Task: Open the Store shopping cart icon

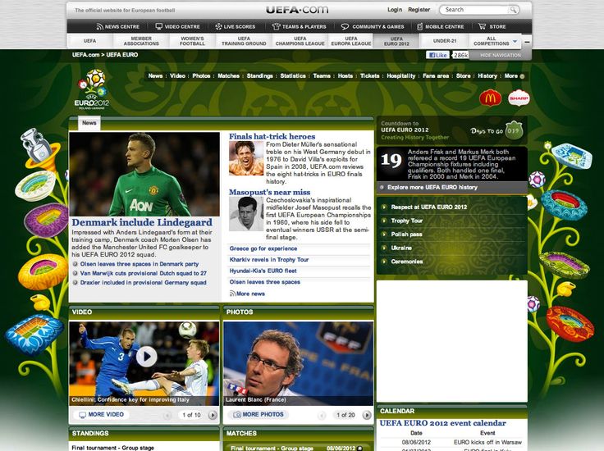Action: pos(482,26)
